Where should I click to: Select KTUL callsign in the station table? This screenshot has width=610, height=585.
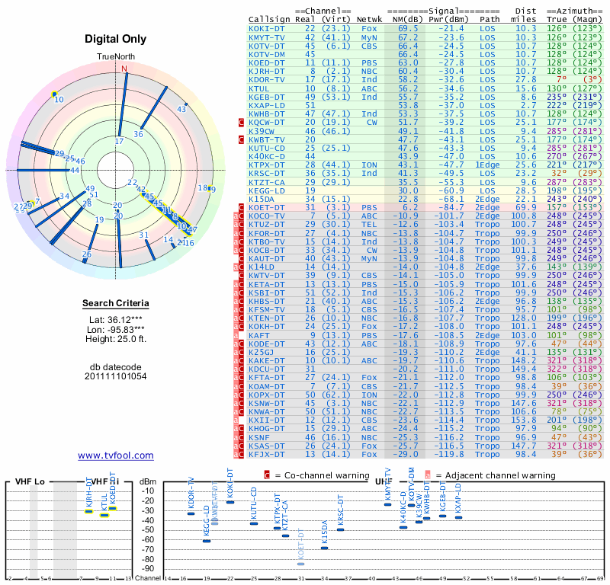[x=259, y=88]
